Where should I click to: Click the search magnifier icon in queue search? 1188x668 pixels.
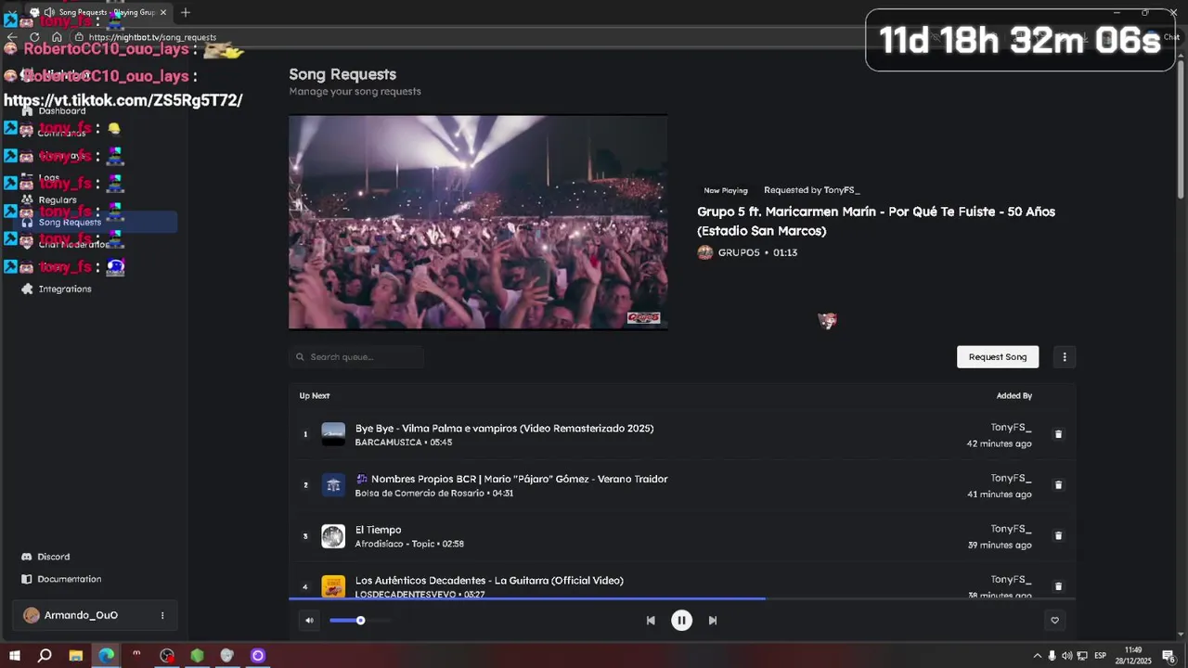[300, 357]
